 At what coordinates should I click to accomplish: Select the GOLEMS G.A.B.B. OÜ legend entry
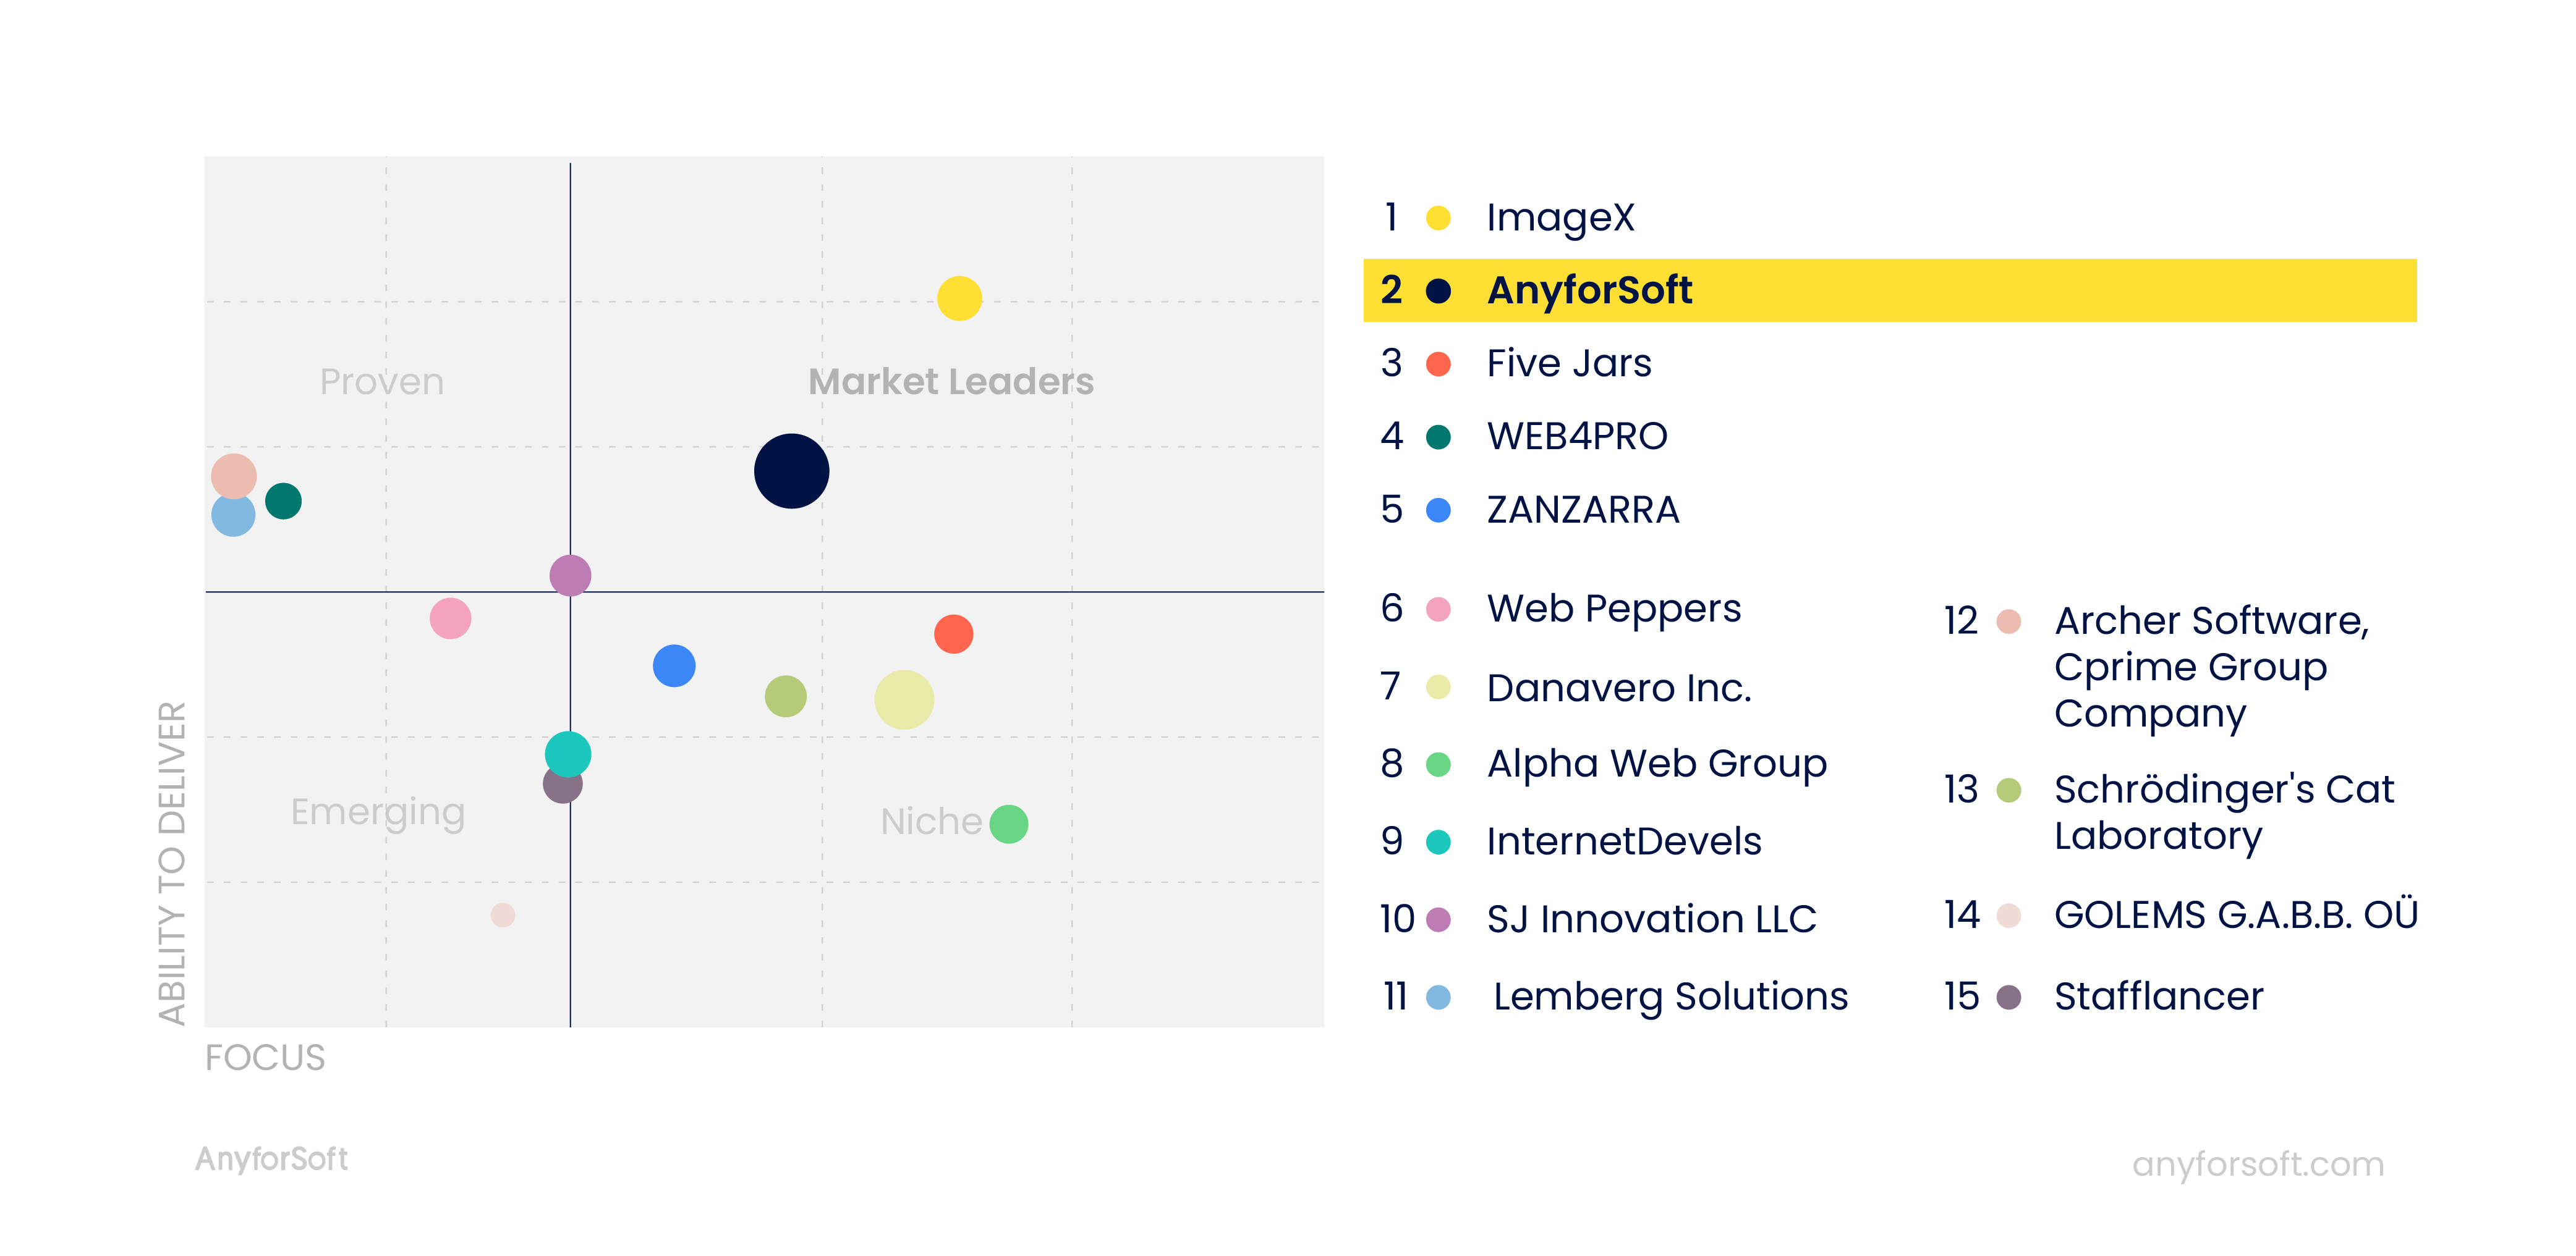(2180, 914)
